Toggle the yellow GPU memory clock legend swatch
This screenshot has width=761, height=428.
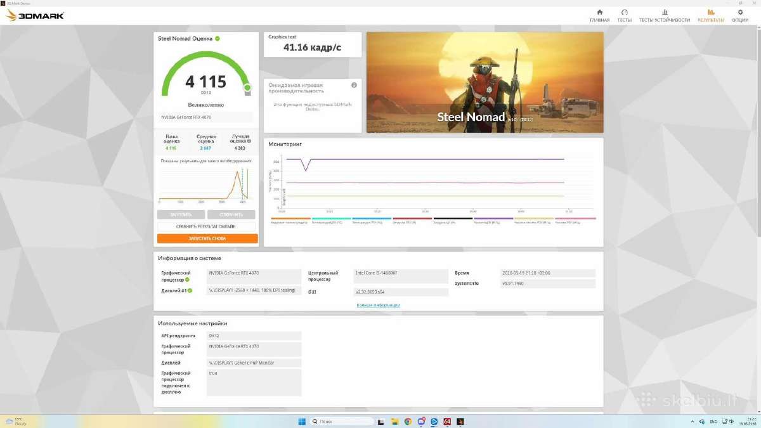(534, 219)
